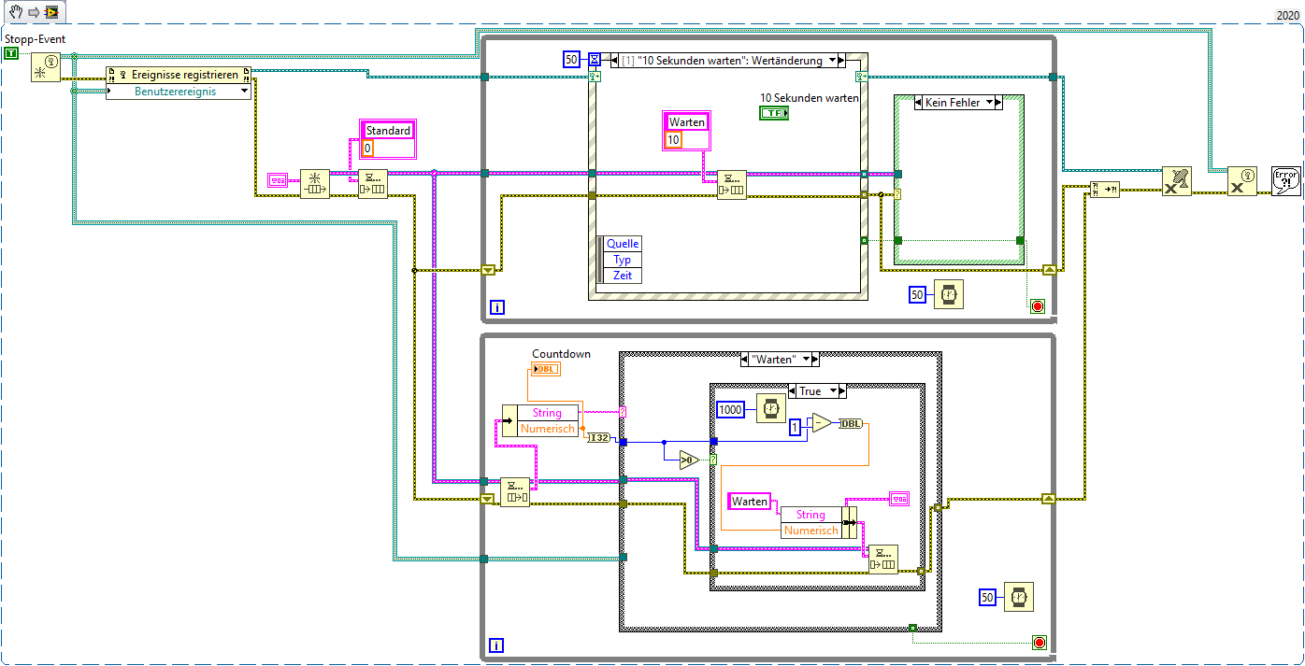Click the Greater Than Zero comparison node

point(688,459)
